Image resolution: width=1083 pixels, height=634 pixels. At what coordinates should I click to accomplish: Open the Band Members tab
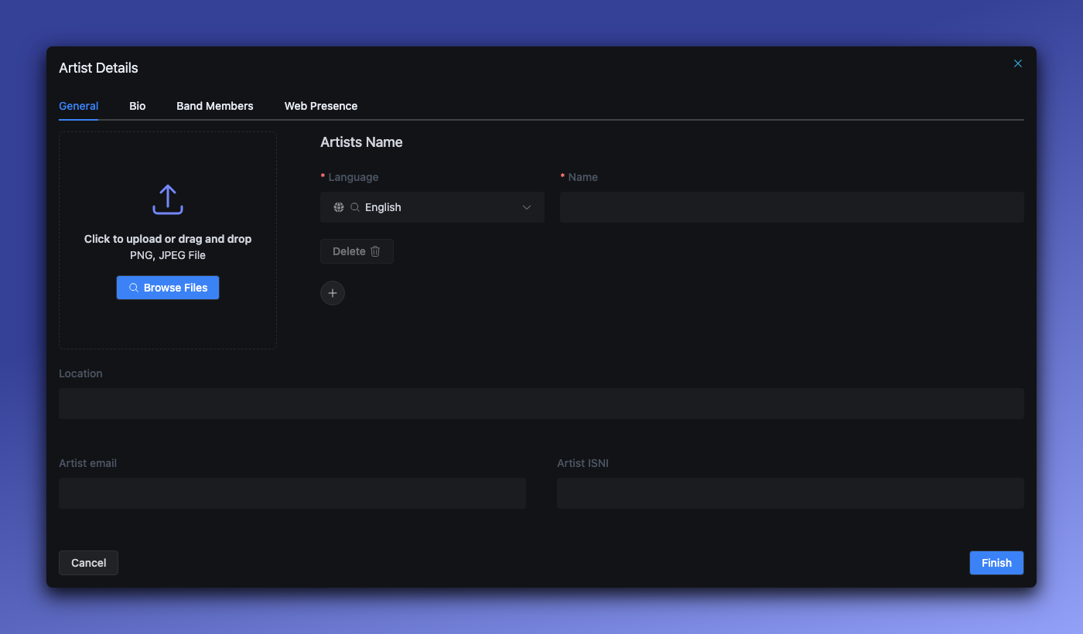click(x=214, y=106)
